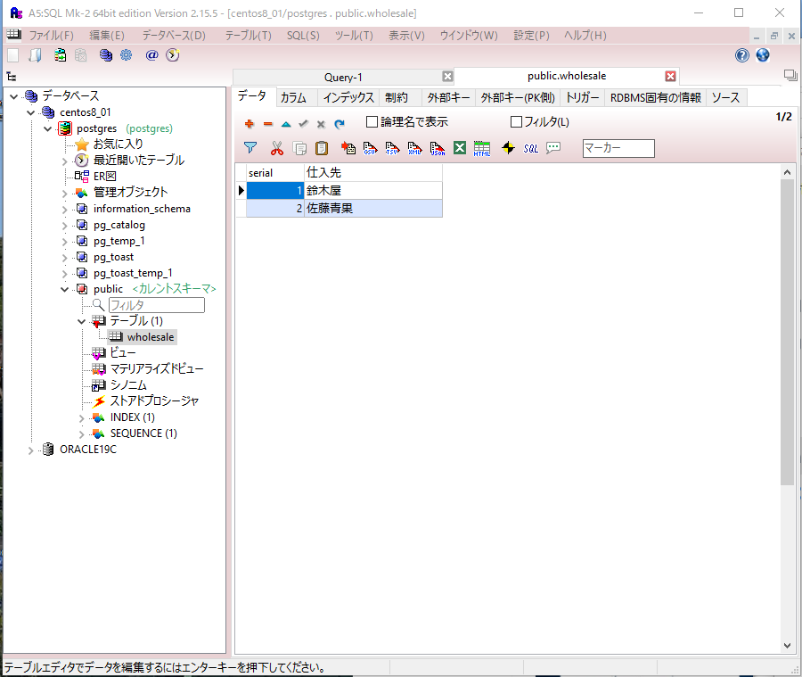Switch to the Query-1 document tab

tap(343, 77)
